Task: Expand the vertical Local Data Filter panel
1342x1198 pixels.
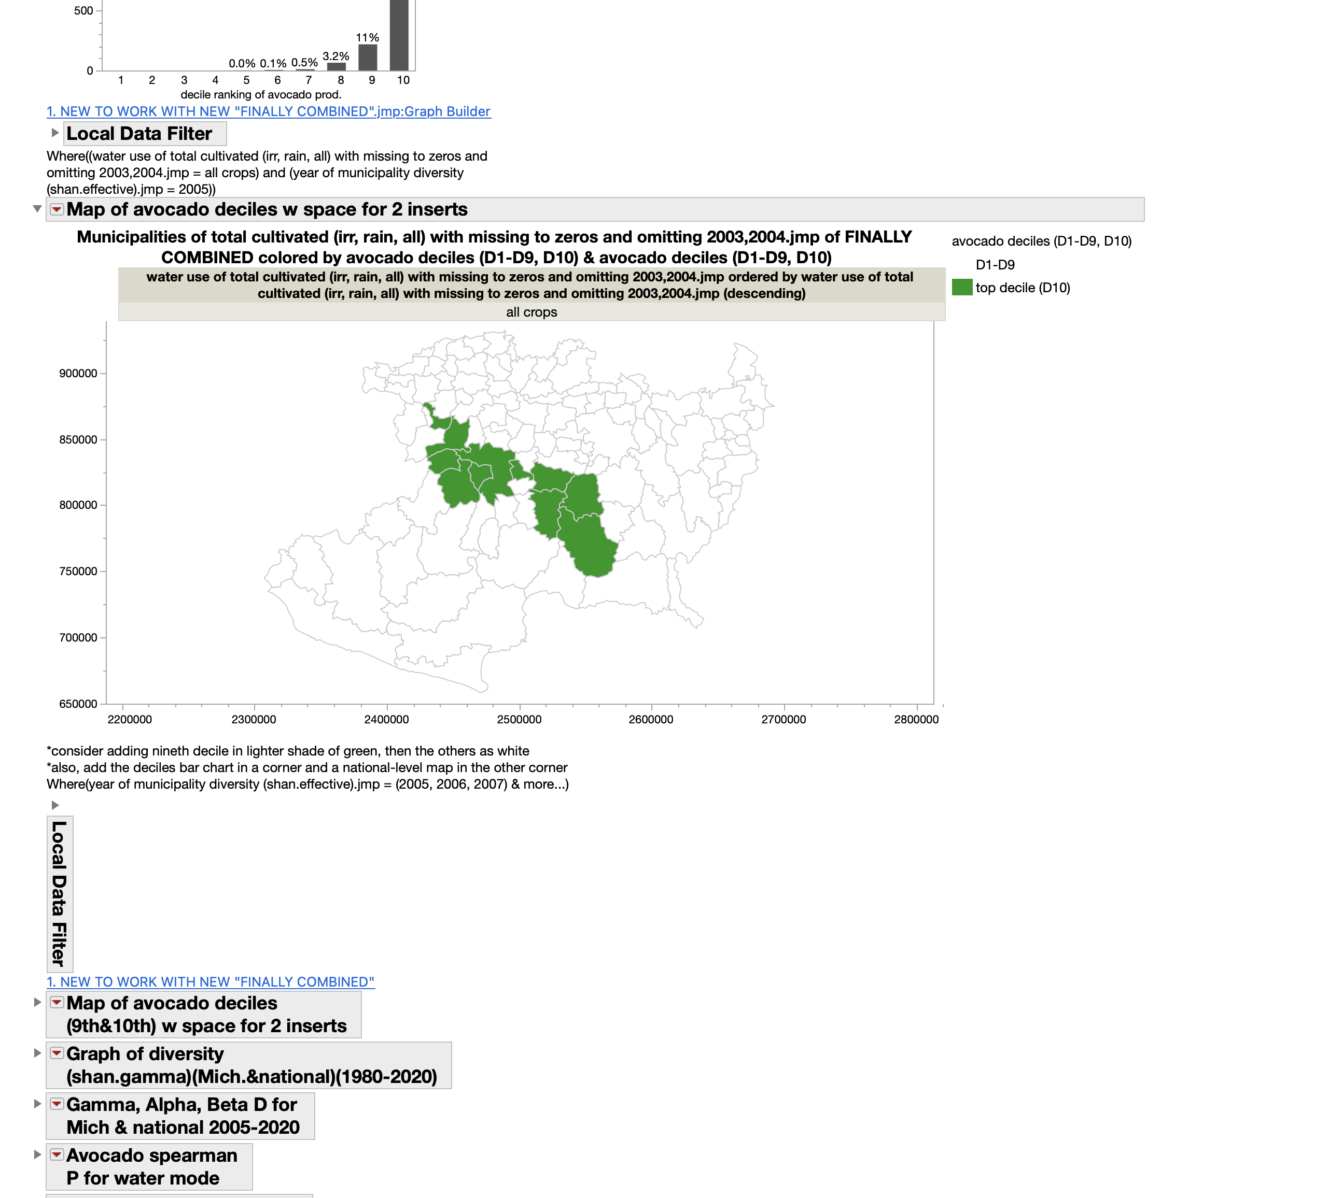Action: click(x=55, y=804)
